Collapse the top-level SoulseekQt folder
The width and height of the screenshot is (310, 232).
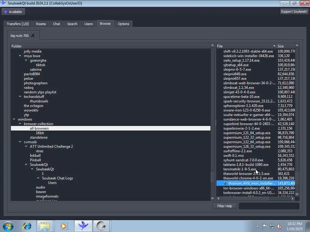click(x=26, y=165)
